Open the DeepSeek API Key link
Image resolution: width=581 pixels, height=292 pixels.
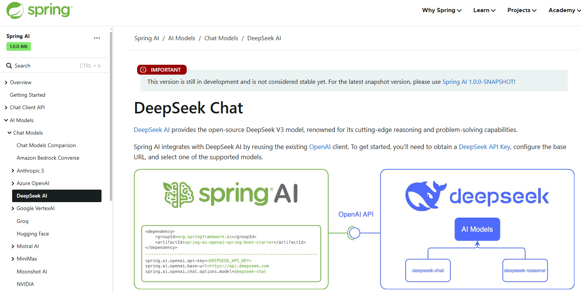[x=484, y=147]
